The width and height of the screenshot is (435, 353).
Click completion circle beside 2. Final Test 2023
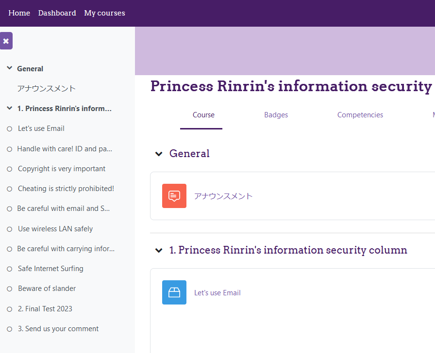9,309
